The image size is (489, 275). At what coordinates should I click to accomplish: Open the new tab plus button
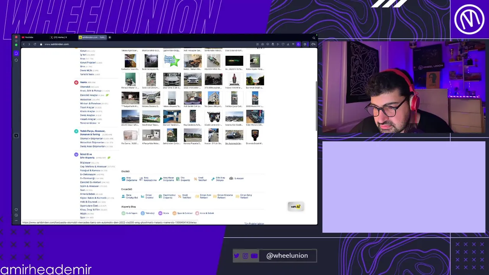(110, 37)
